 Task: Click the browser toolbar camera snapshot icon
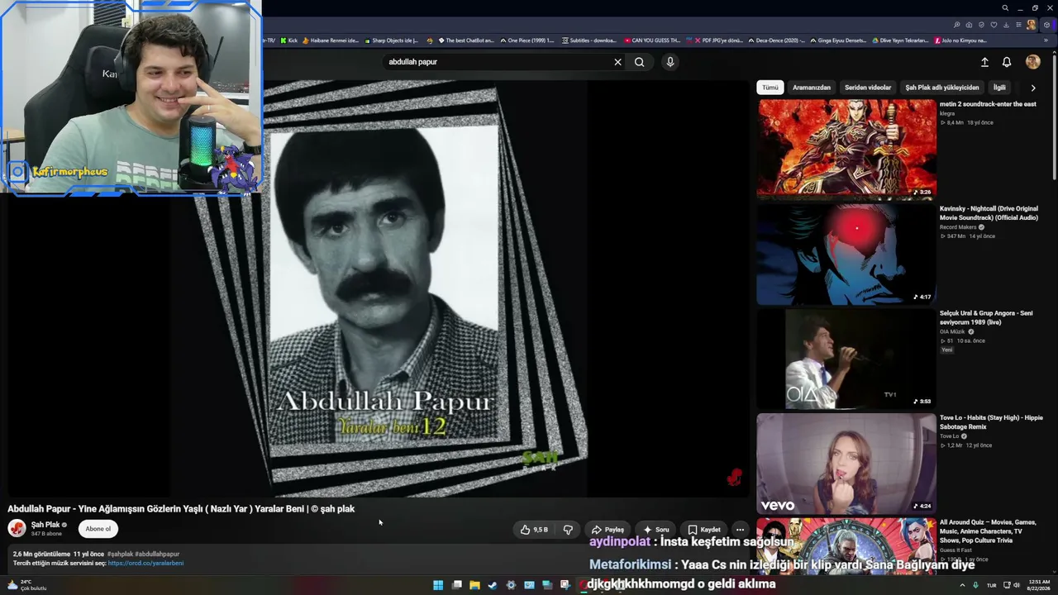pos(969,25)
